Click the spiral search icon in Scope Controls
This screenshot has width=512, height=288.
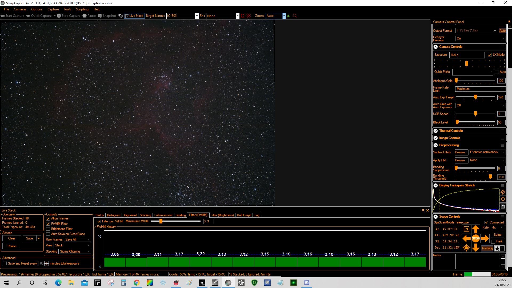[466, 229]
